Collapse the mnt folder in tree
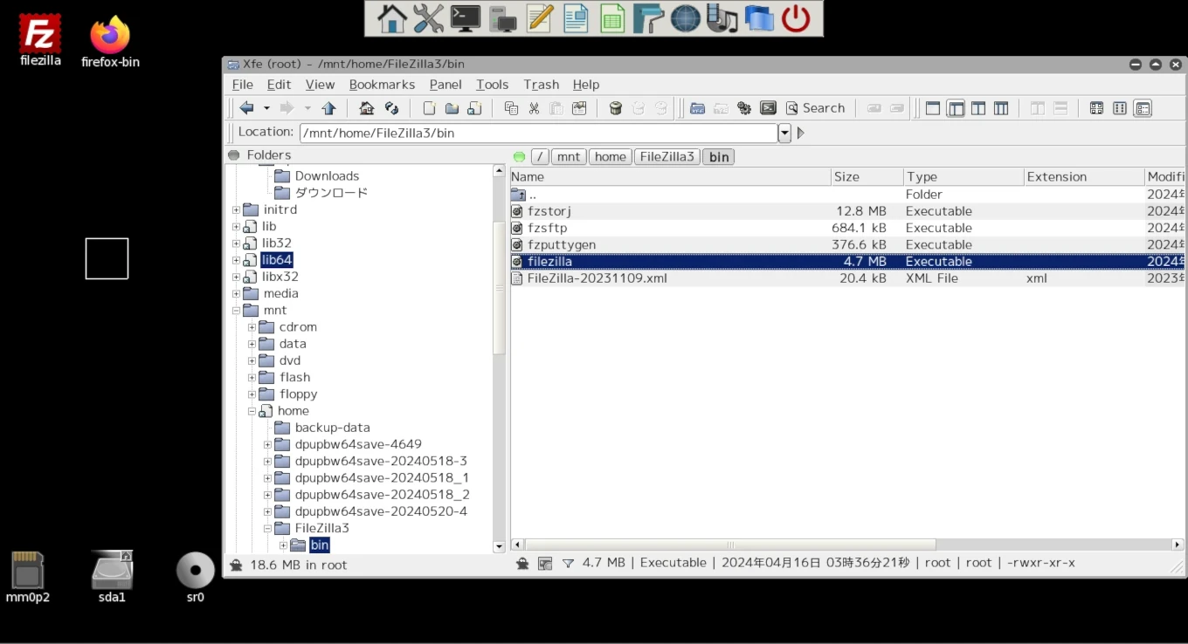 [x=236, y=311]
